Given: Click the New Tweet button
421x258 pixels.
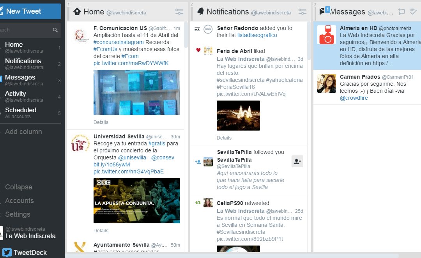Looking at the screenshot, I should coord(30,11).
